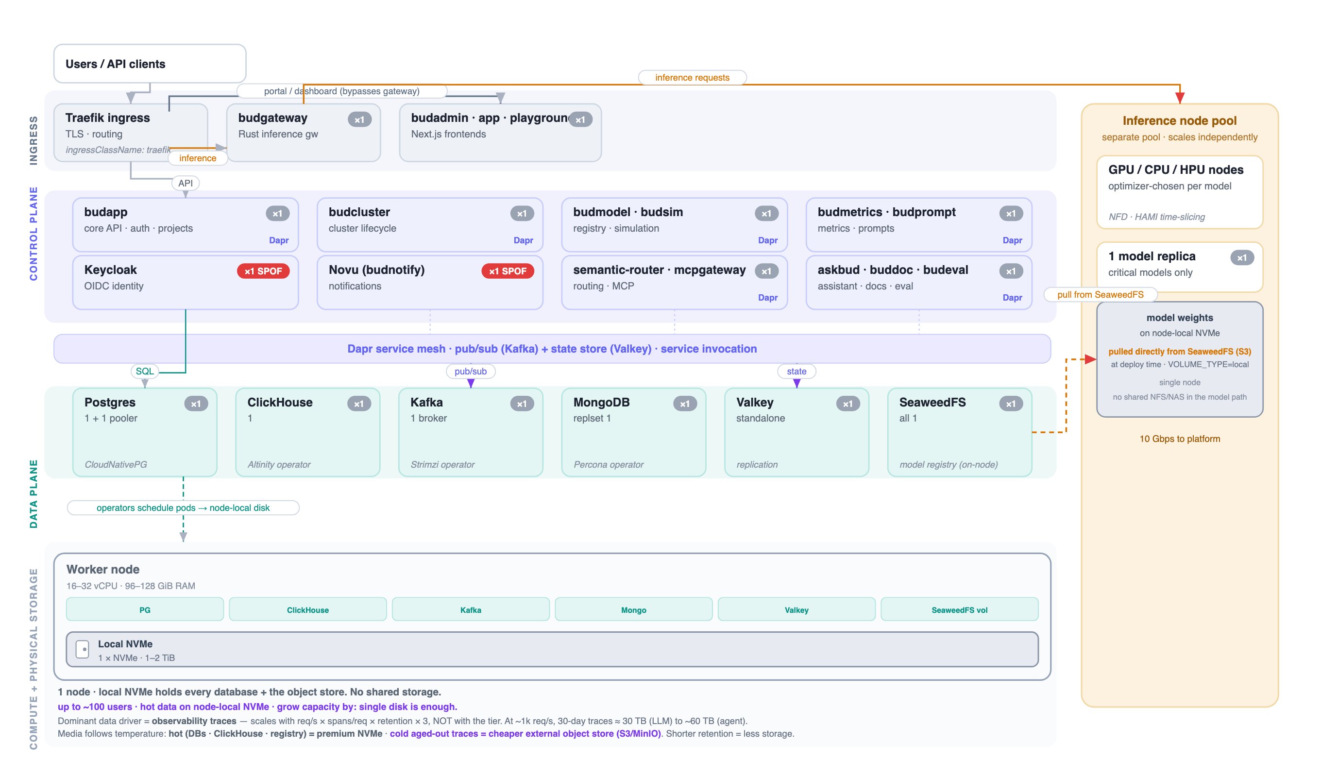Click the GPU / CPU / HPU nodes card
The height and width of the screenshot is (777, 1321).
pyautogui.click(x=1180, y=192)
